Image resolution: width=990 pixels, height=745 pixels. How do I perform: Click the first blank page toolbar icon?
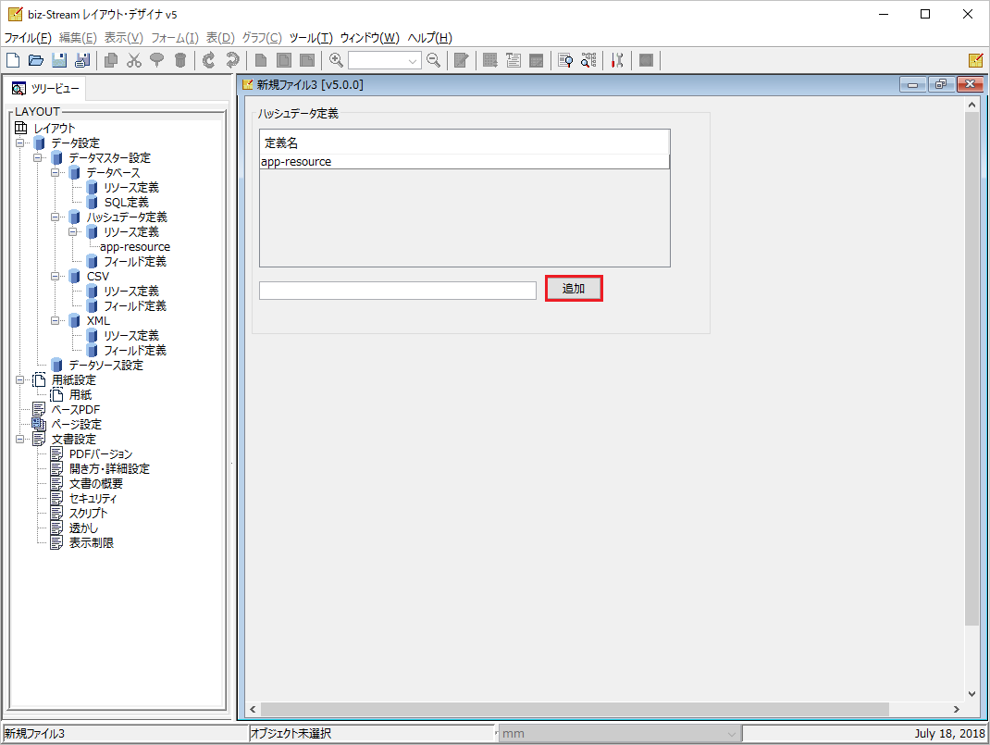point(261,60)
